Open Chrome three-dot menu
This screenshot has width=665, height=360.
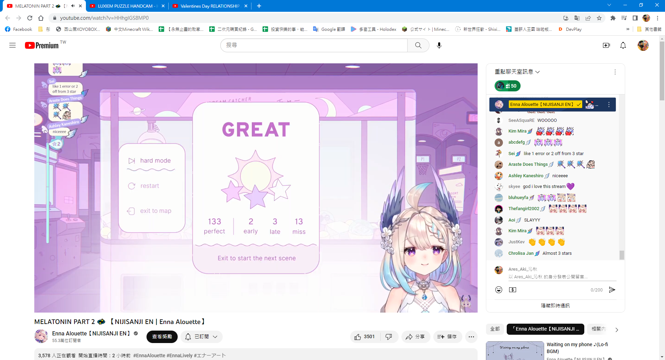657,18
